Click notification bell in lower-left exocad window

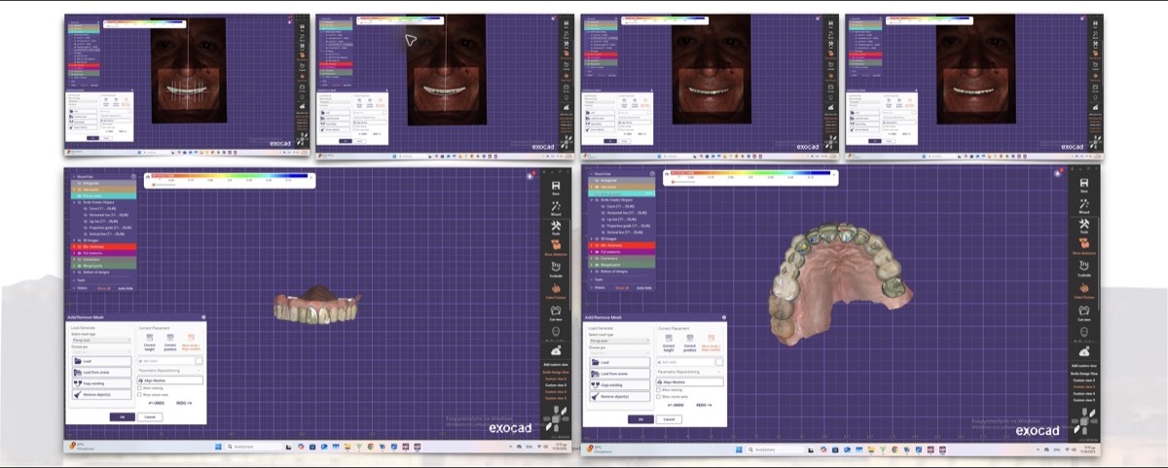click(531, 176)
